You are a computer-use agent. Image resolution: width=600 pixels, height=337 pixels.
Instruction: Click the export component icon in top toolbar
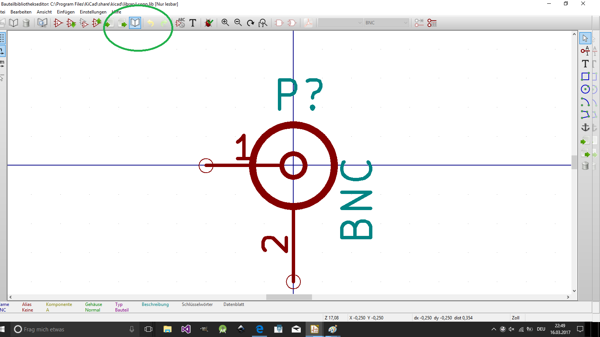pyautogui.click(x=122, y=23)
